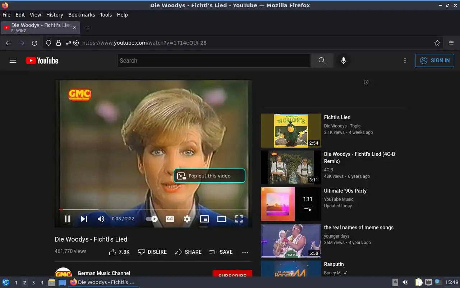Open taskbar file manager icon

(52, 282)
